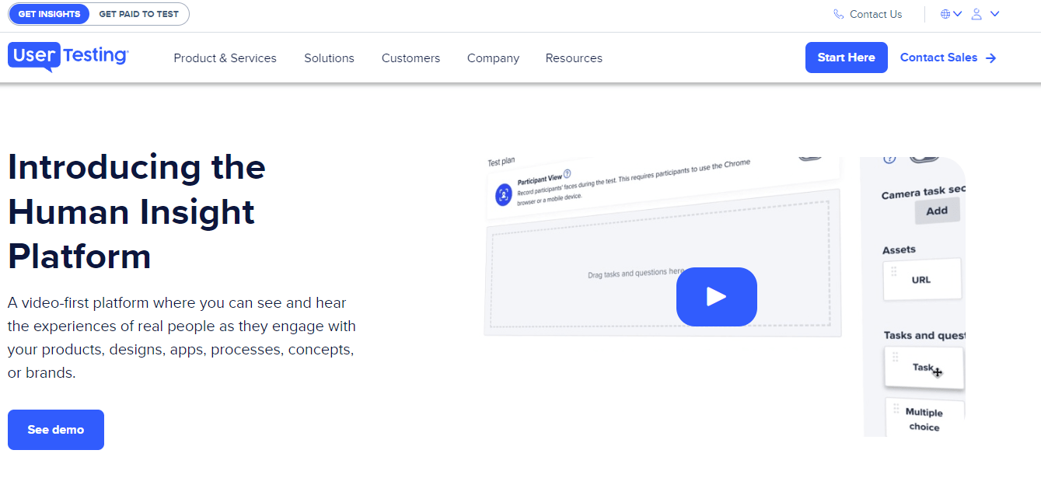Switch to GET PAID TO TEST
This screenshot has width=1041, height=492.
point(139,13)
